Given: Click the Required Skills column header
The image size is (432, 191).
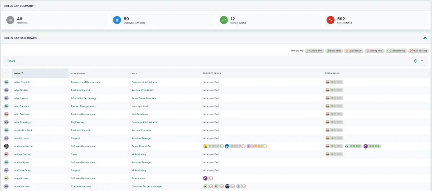Looking at the screenshot, I should (x=212, y=73).
